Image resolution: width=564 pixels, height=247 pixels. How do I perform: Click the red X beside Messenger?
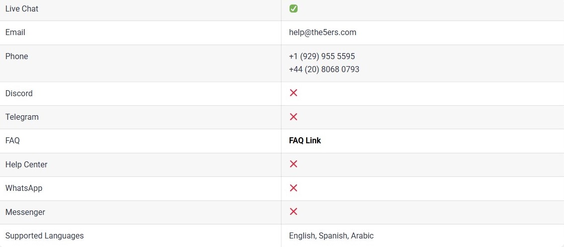pos(294,211)
